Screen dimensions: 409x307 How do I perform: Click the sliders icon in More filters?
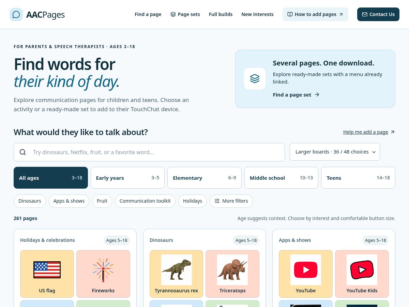pos(217,201)
